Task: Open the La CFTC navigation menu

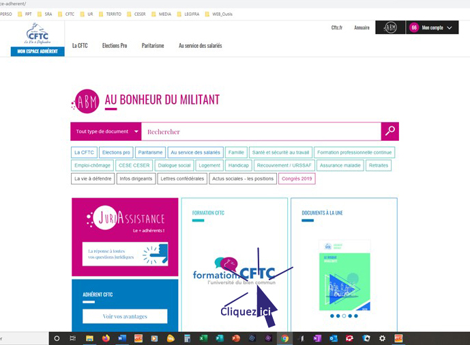Action: point(80,46)
